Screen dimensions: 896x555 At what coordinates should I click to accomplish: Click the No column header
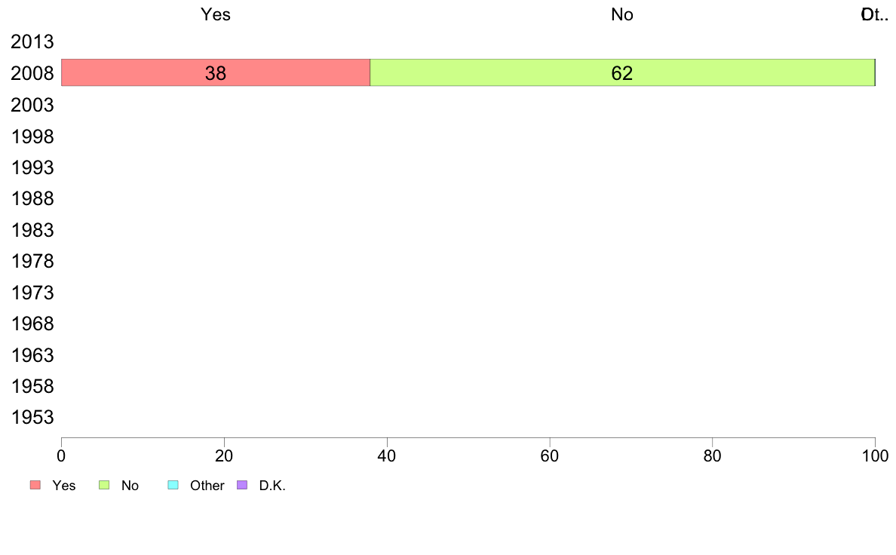coord(621,14)
